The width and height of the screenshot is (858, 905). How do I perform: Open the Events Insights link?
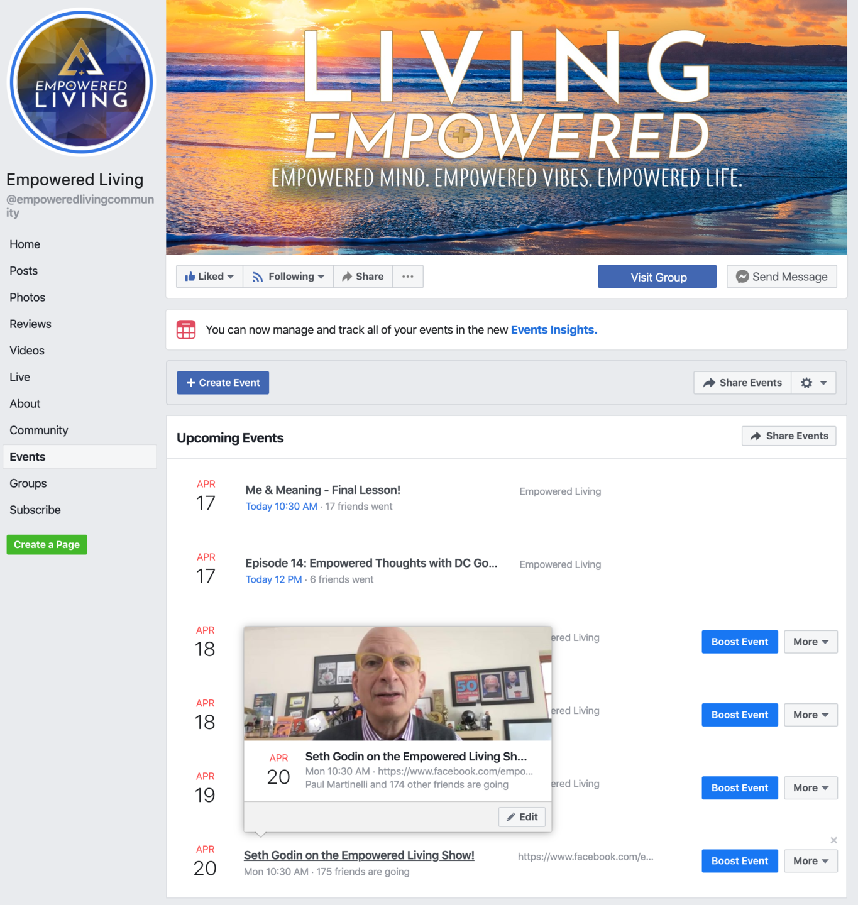pyautogui.click(x=554, y=330)
